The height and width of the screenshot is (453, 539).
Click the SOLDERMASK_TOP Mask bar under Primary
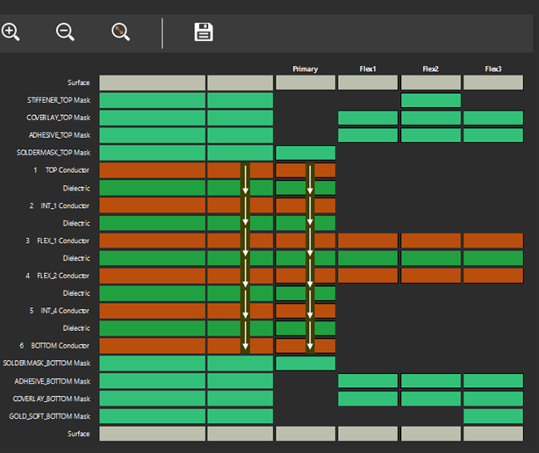click(x=305, y=153)
